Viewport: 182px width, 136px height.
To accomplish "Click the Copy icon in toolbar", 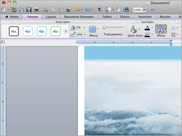I will click(53, 10).
